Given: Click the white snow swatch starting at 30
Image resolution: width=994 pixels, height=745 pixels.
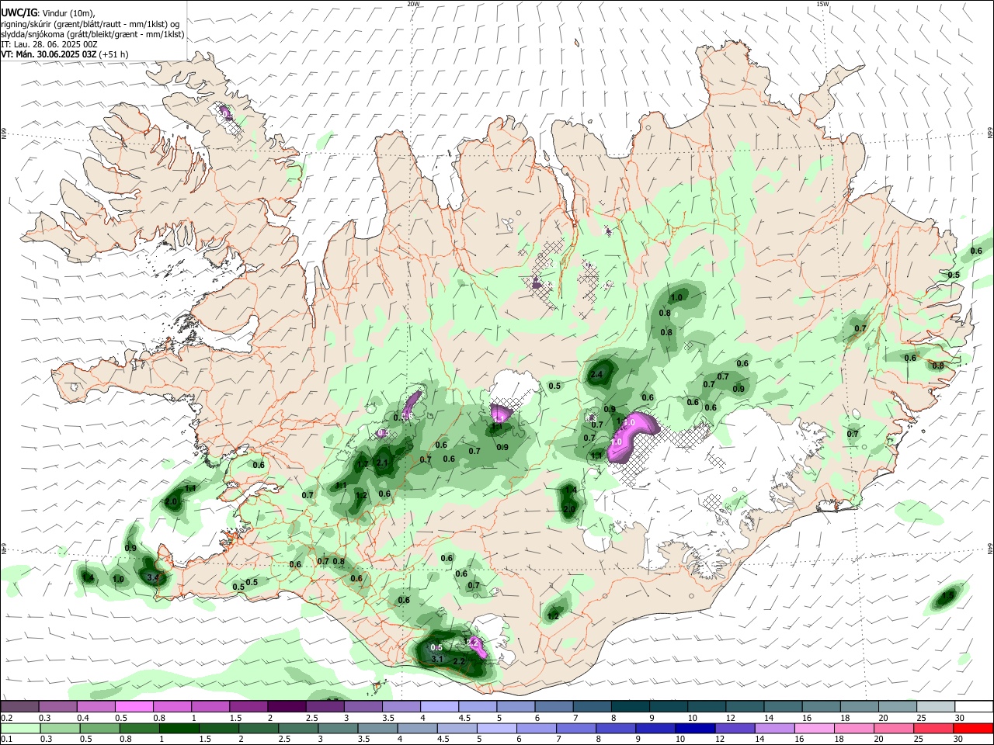Looking at the screenshot, I should tap(974, 706).
